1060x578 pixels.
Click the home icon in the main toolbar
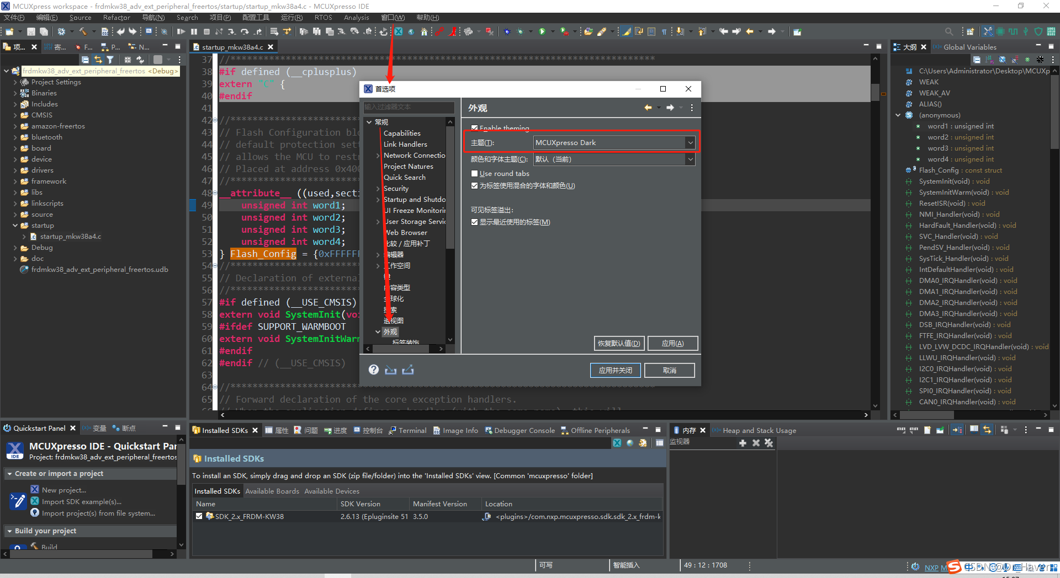[424, 31]
